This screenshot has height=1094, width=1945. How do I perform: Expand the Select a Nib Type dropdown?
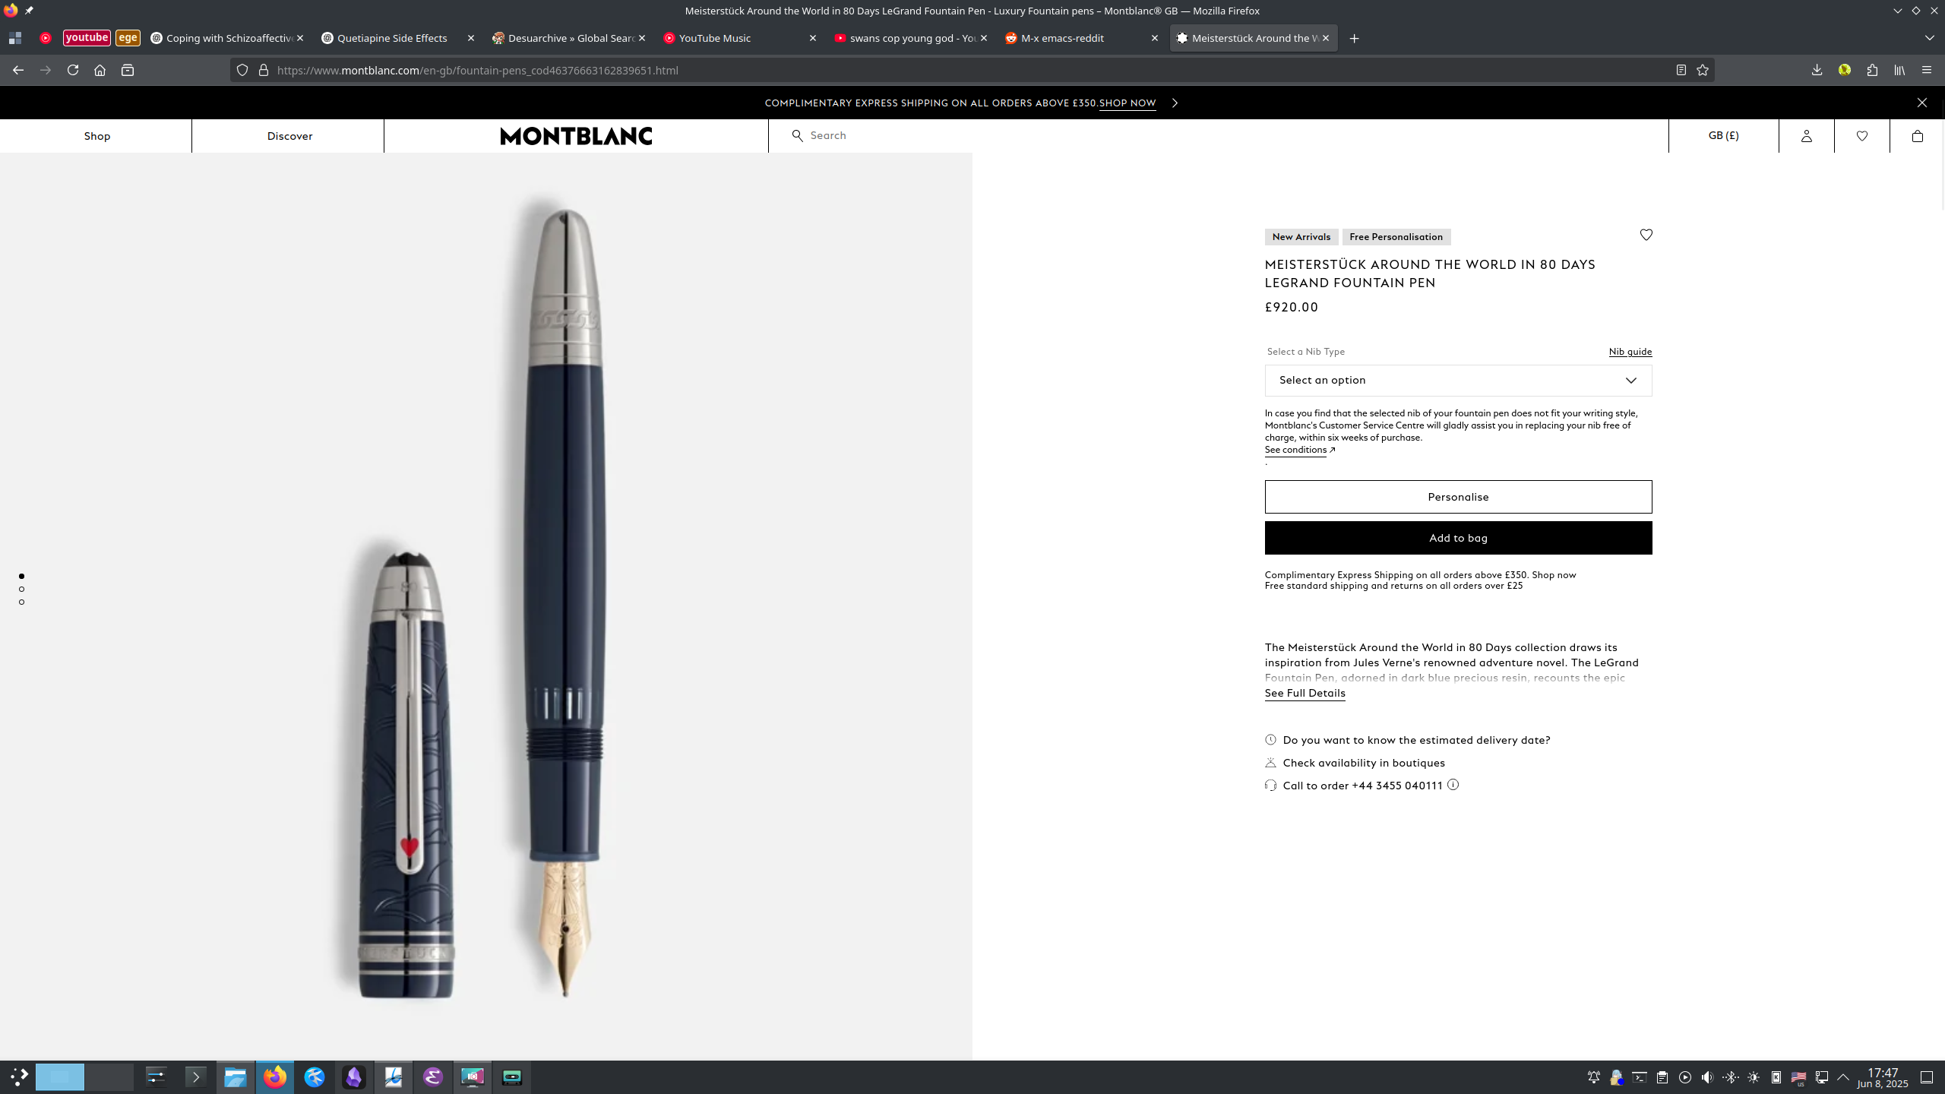[1458, 380]
